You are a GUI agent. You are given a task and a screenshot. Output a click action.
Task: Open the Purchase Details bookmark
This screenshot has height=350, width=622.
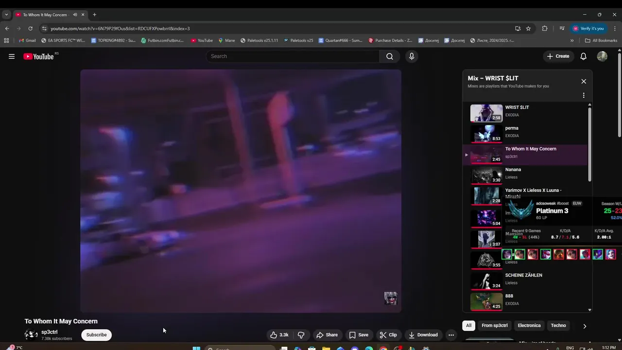pos(390,40)
